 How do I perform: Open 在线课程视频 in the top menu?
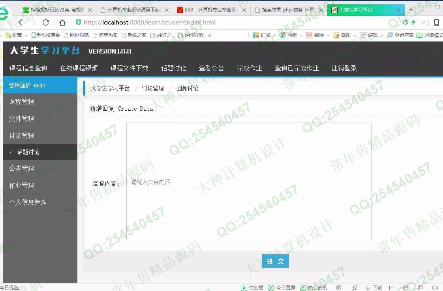(x=79, y=68)
